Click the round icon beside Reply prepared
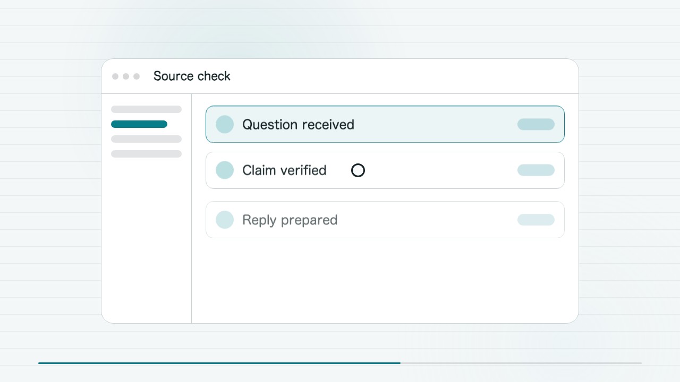 (225, 220)
